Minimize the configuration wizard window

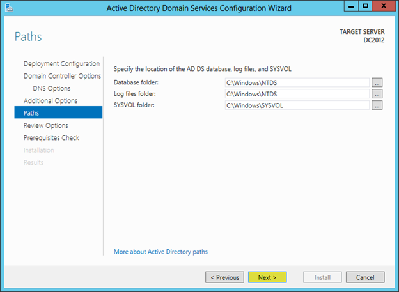(x=350, y=6)
